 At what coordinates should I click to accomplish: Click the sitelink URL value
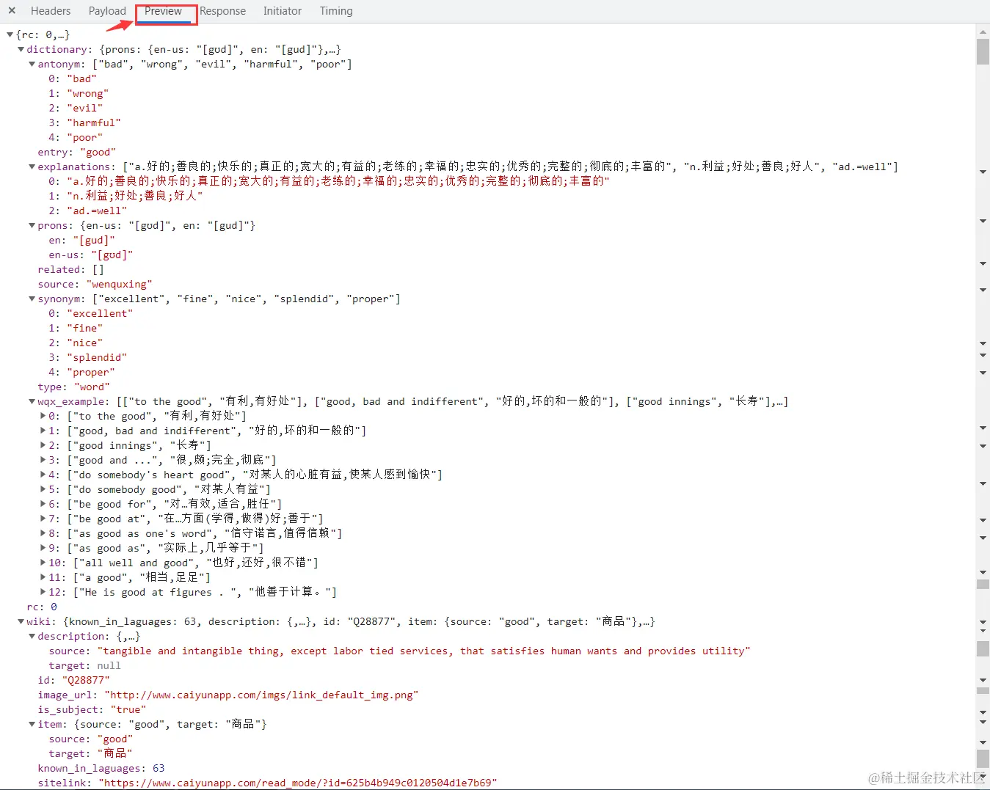pyautogui.click(x=297, y=783)
